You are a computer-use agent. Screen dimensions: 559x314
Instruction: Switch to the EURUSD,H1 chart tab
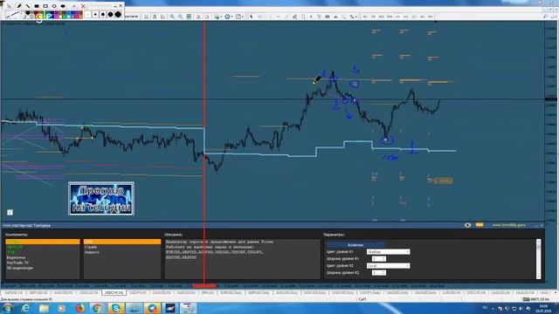coord(14,293)
